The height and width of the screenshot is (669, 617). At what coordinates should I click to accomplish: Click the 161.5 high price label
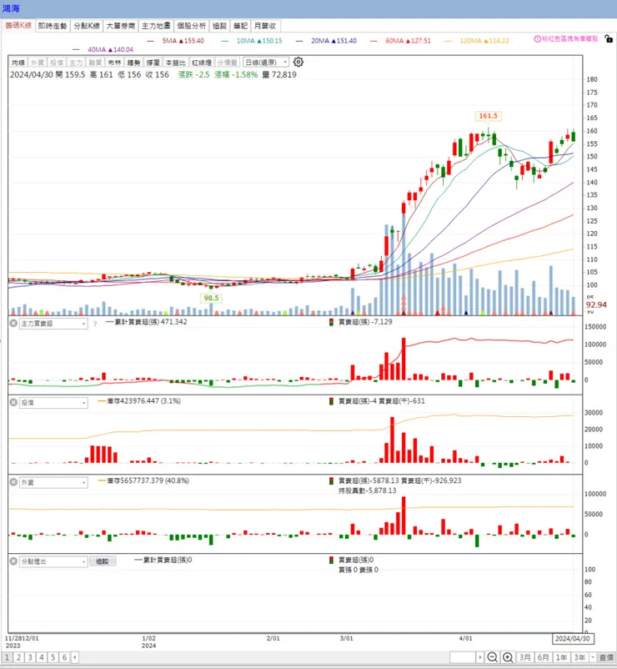pos(489,116)
